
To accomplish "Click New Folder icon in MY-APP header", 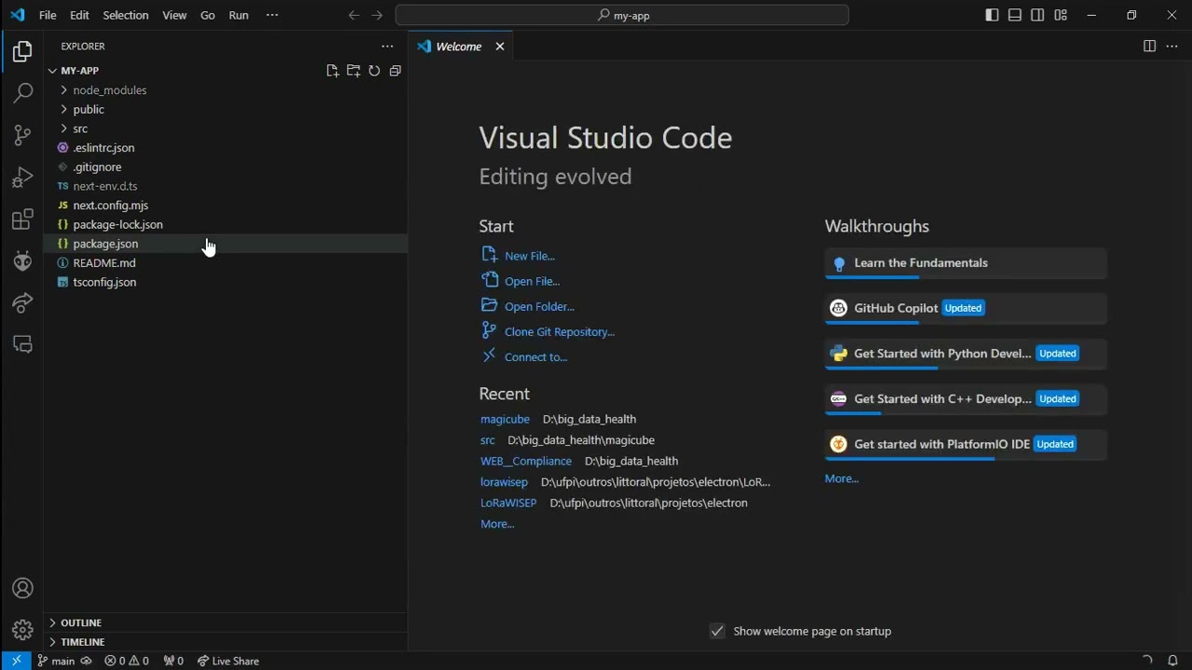I will point(353,71).
